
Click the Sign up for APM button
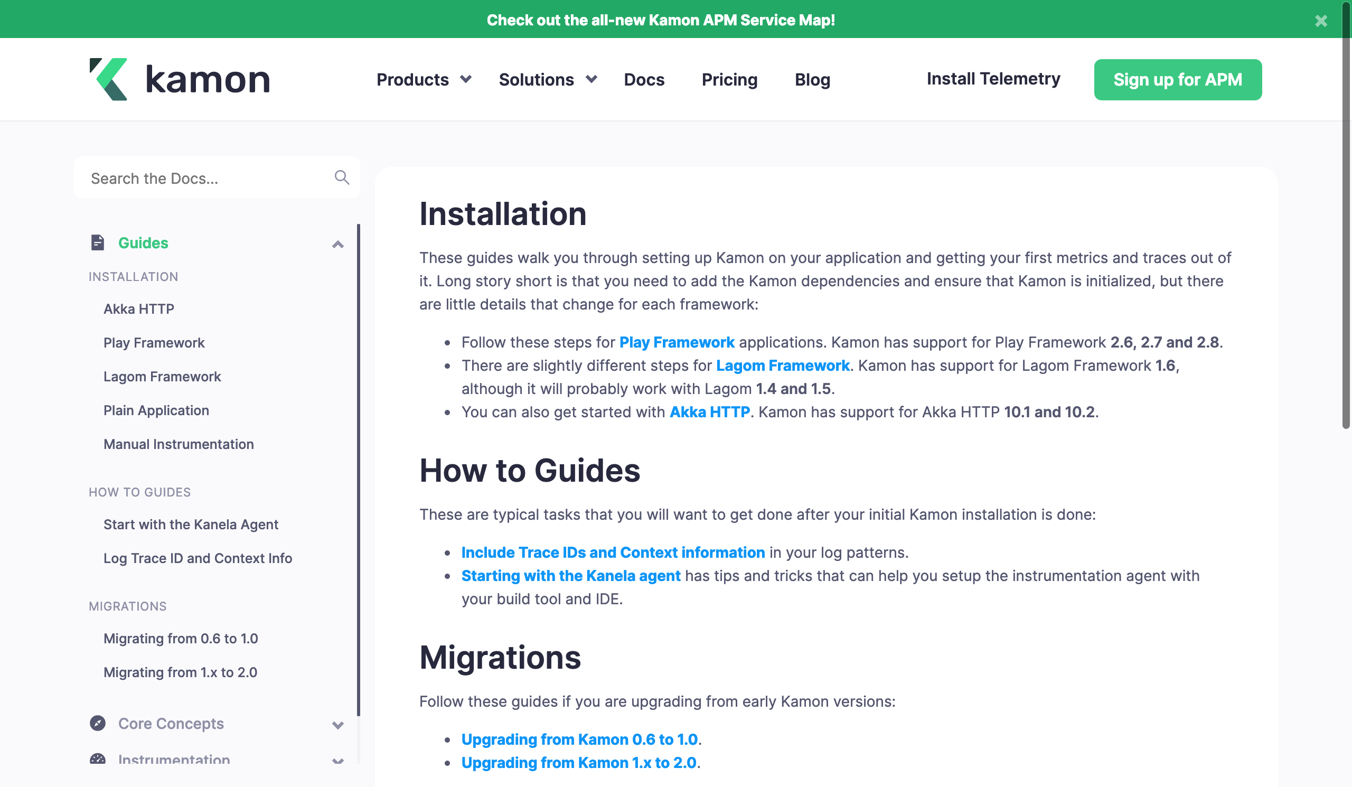(x=1178, y=79)
